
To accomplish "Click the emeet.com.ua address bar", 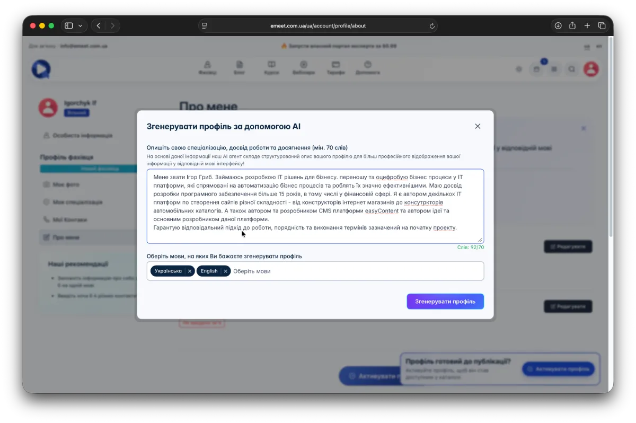I will (x=317, y=25).
